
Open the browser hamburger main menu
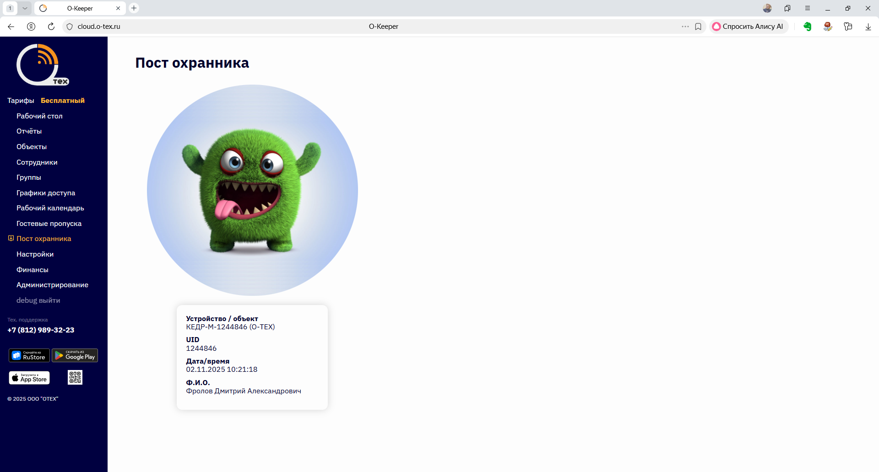pyautogui.click(x=808, y=8)
